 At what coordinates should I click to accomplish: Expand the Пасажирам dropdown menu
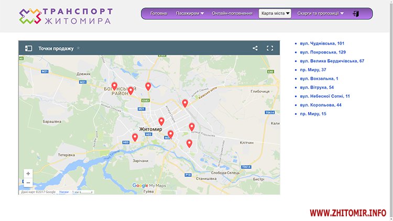click(x=190, y=14)
